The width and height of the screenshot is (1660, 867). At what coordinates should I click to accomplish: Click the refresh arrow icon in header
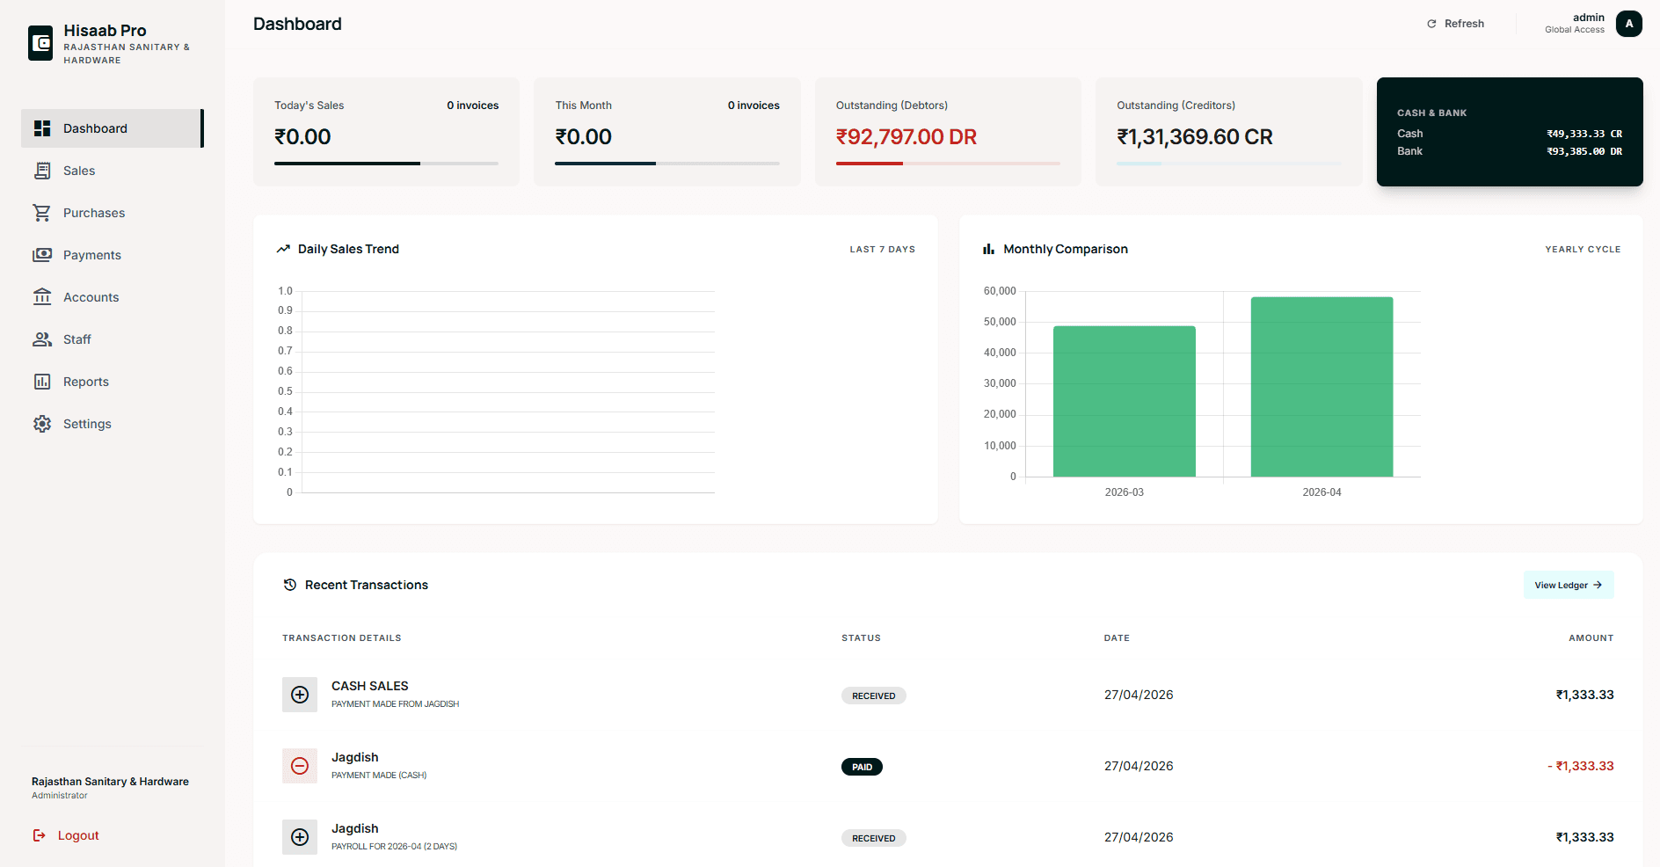coord(1431,24)
